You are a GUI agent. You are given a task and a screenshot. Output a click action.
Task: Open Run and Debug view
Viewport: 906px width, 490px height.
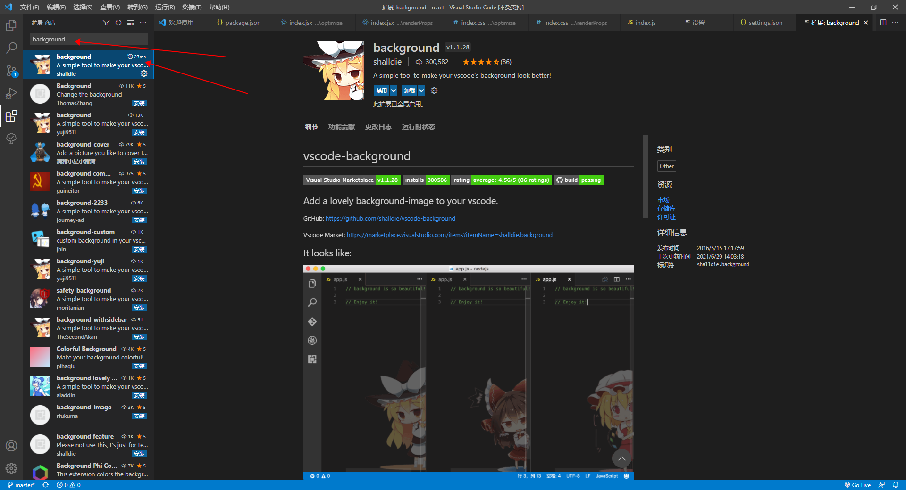tap(11, 93)
